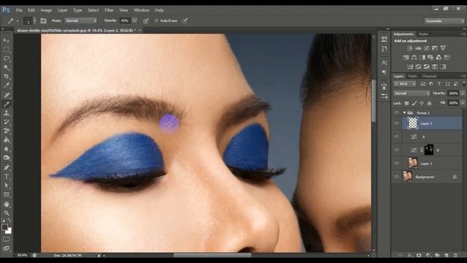467x263 pixels.
Task: Add layer mask from Layers panel footer
Action: pyautogui.click(x=419, y=255)
